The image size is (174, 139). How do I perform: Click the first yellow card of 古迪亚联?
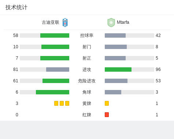click(56, 103)
